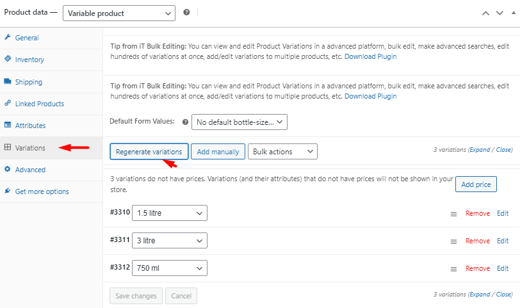Open the 1.5 litre attribute dropdown
The image size is (520, 308).
[x=170, y=213]
